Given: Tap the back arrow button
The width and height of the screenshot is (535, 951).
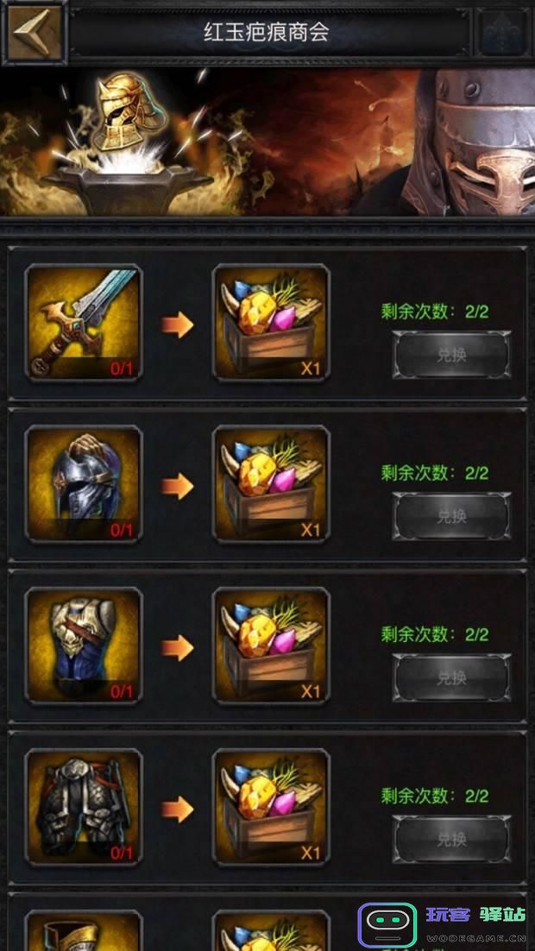Looking at the screenshot, I should pos(35,32).
